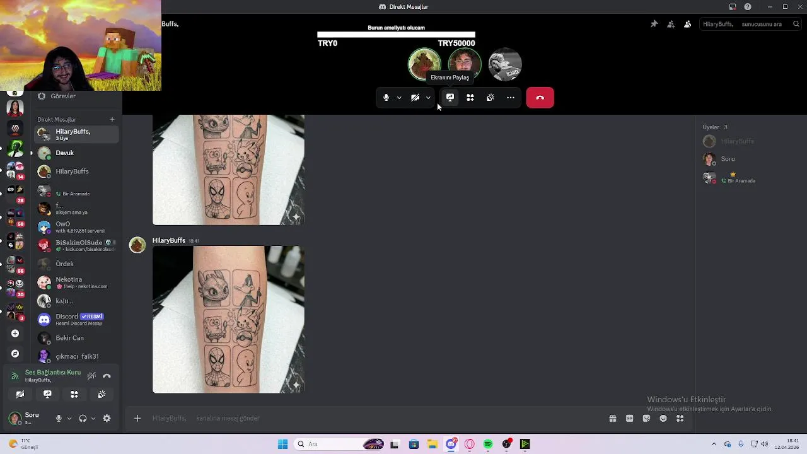The image size is (807, 454).
Task: Open the Bir Aramada conversation
Action: tap(77, 190)
